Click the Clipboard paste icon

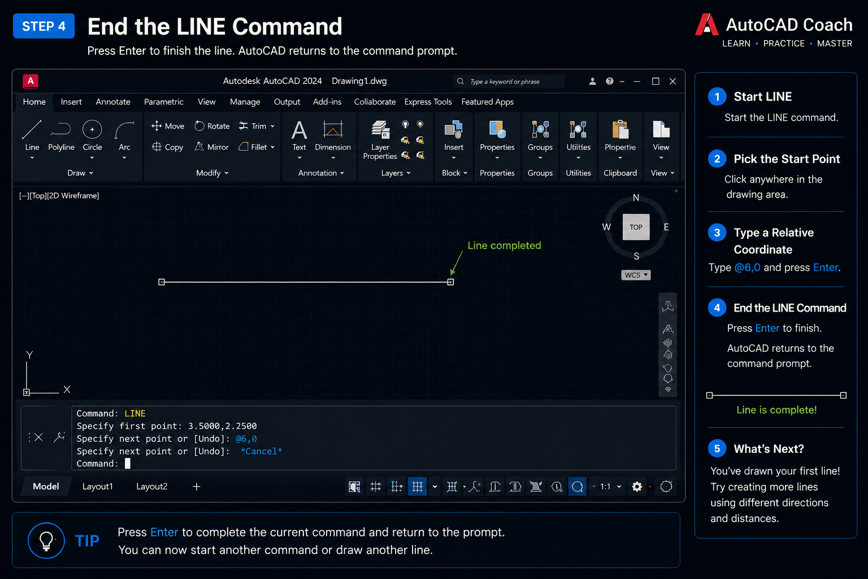(x=620, y=129)
